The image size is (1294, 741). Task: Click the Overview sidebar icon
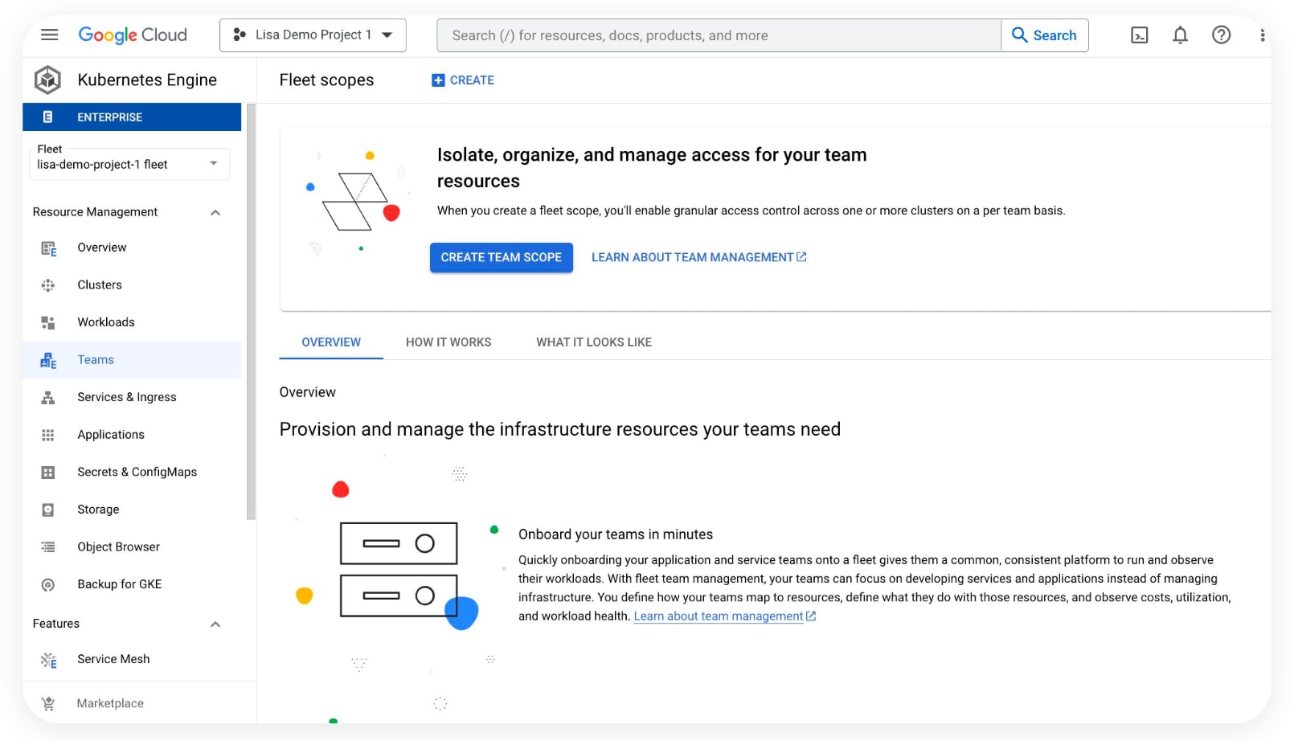coord(48,248)
